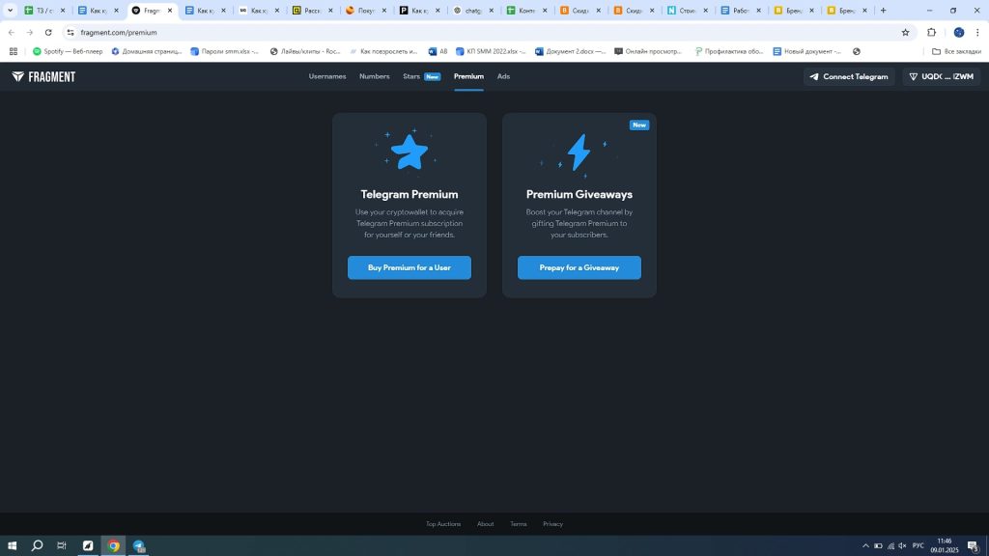Image resolution: width=989 pixels, height=556 pixels.
Task: Open the Spotify Веб-плеер bookmark
Action: point(68,52)
